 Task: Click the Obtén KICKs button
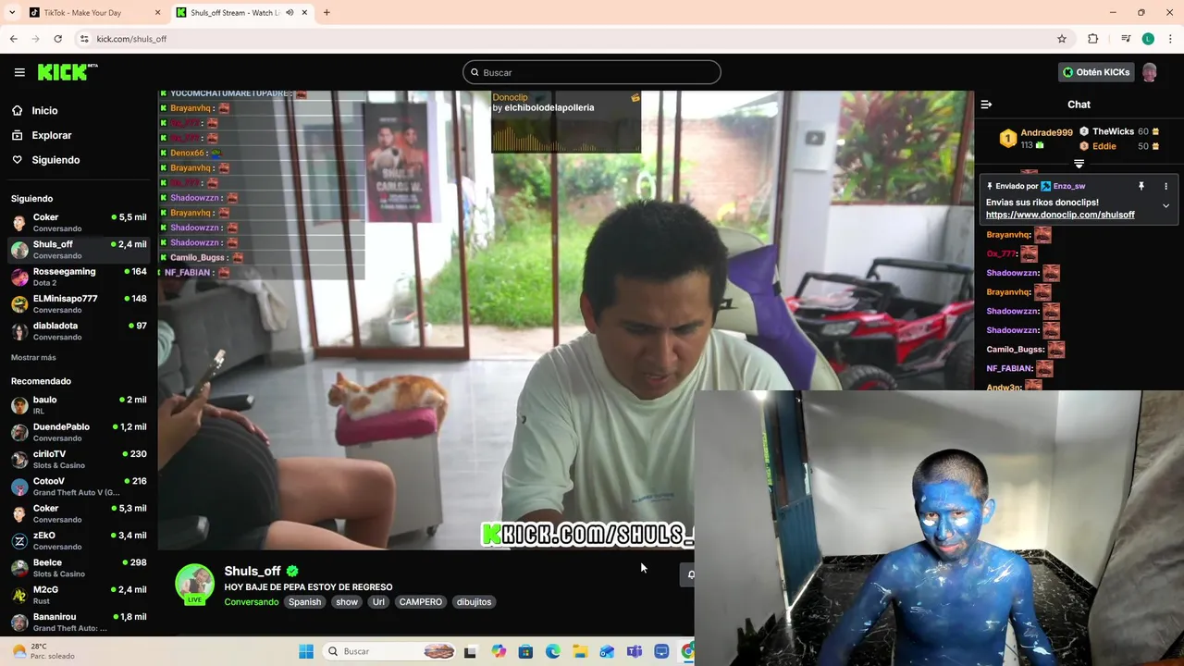(1096, 72)
